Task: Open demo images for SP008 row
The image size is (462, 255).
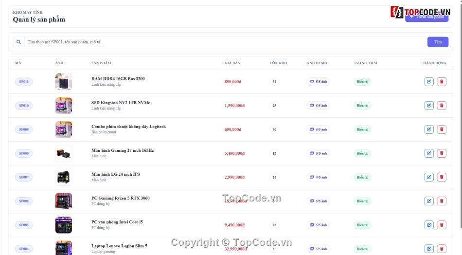Action: (x=318, y=153)
